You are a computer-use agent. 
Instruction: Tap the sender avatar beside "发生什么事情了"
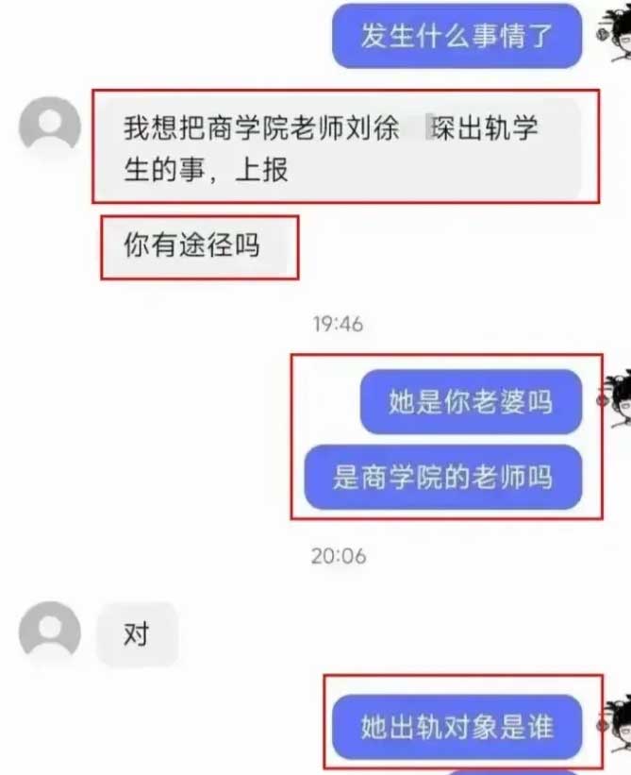point(614,36)
